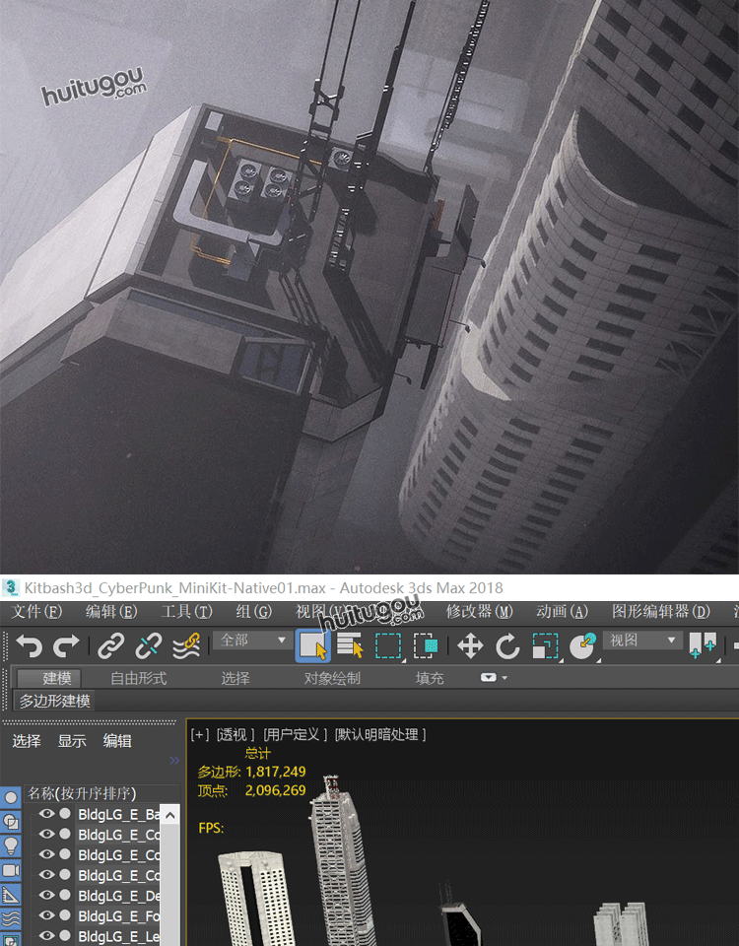This screenshot has height=946, width=739.
Task: Toggle the shapes filter in the scene explorer
Action: click(11, 821)
